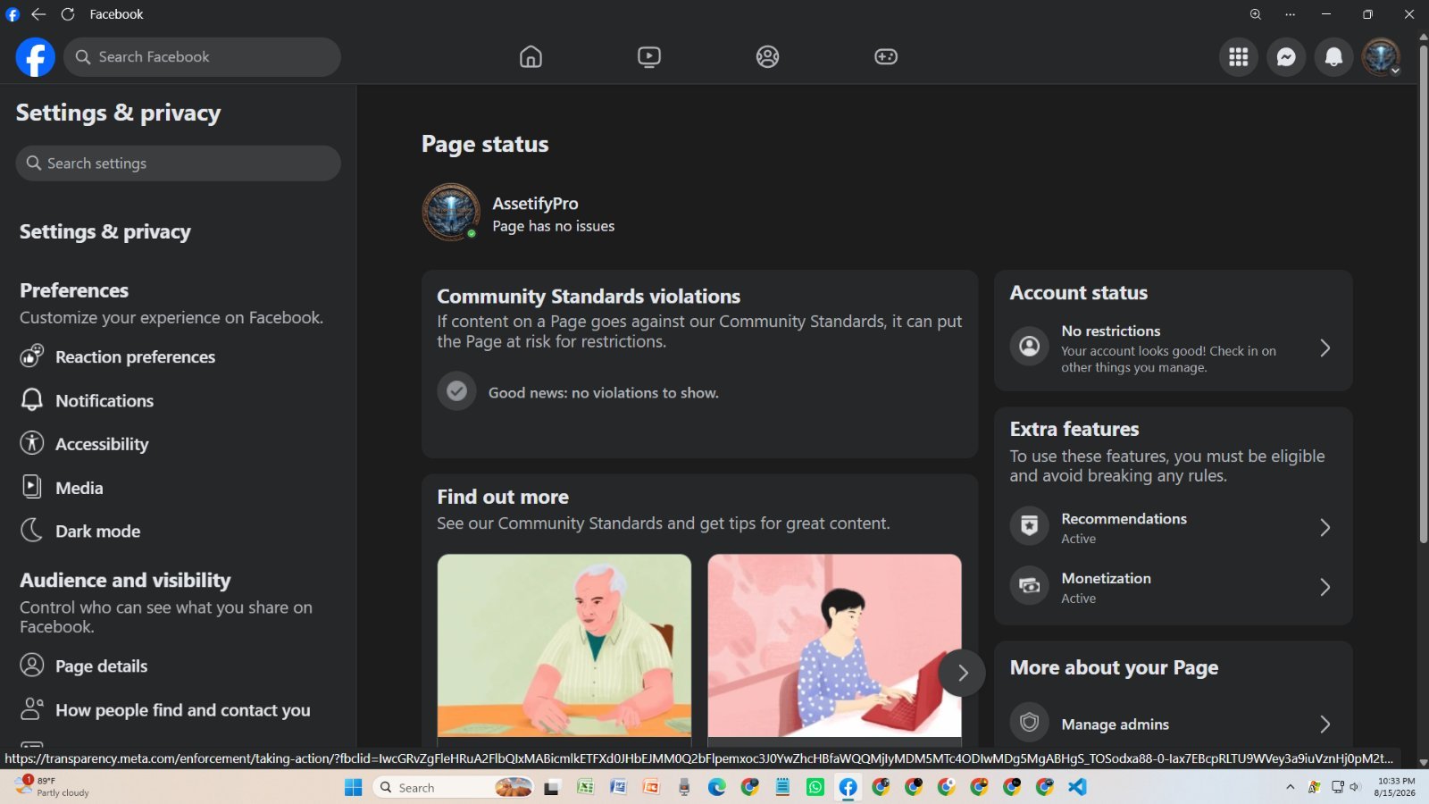Expand Recommendations chevron arrow
Image resolution: width=1429 pixels, height=804 pixels.
tap(1325, 528)
